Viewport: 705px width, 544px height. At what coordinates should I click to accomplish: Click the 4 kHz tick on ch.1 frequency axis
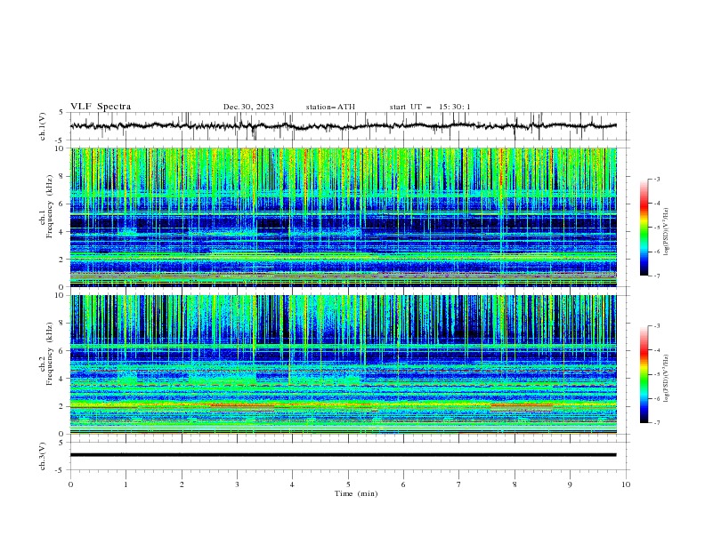pos(63,232)
